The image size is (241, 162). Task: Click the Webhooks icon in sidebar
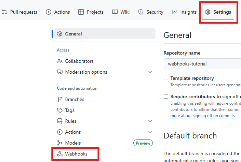point(60,154)
